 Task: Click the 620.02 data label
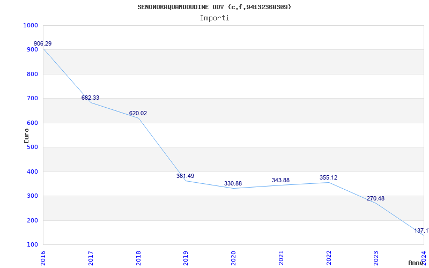[138, 113]
